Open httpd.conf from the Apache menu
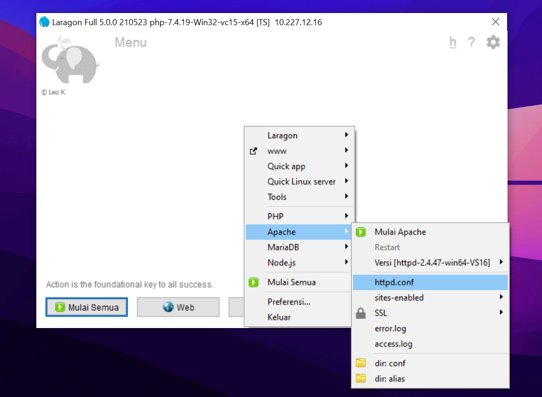Screen dimensions: 542x397 (394, 282)
